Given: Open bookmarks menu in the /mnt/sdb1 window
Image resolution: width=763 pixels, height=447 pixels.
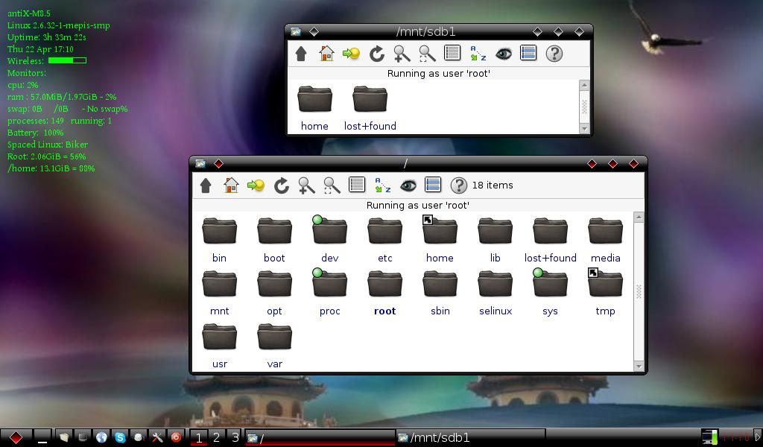Looking at the screenshot, I should pyautogui.click(x=352, y=54).
